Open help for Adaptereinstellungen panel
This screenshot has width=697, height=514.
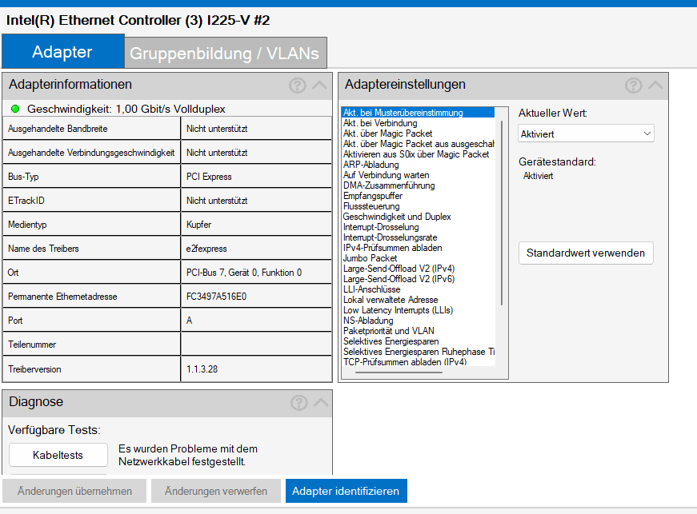634,86
